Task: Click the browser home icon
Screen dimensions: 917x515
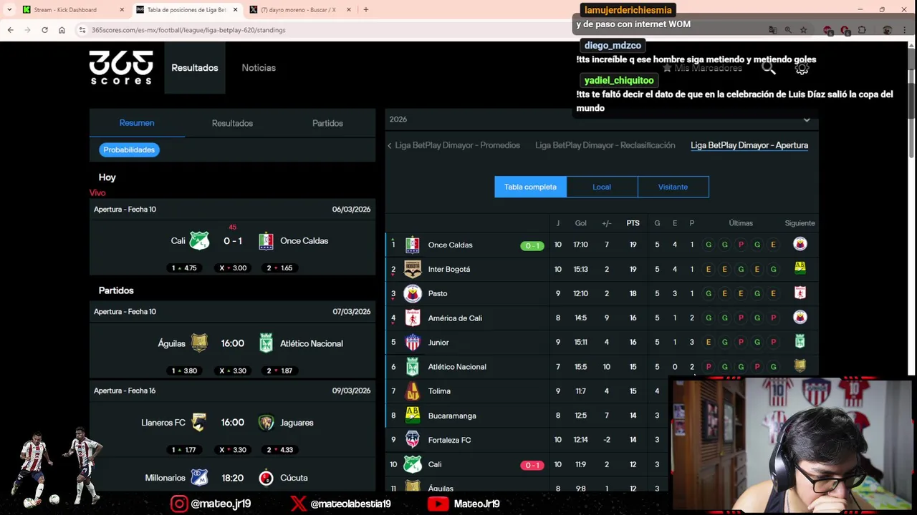Action: coord(62,30)
